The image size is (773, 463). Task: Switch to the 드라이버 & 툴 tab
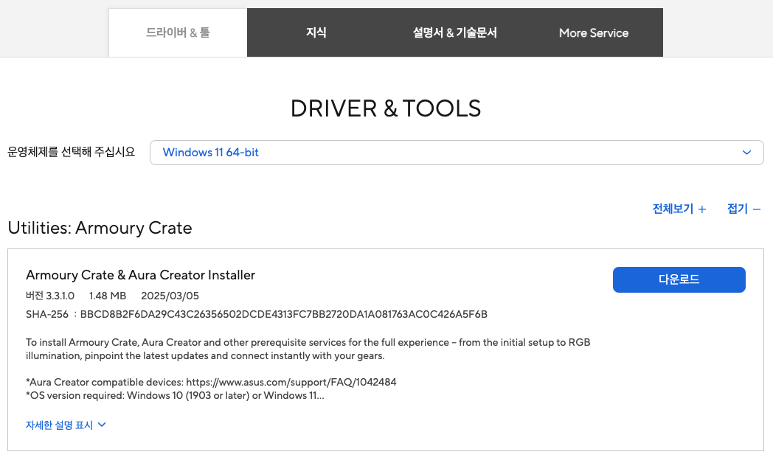[x=178, y=32]
